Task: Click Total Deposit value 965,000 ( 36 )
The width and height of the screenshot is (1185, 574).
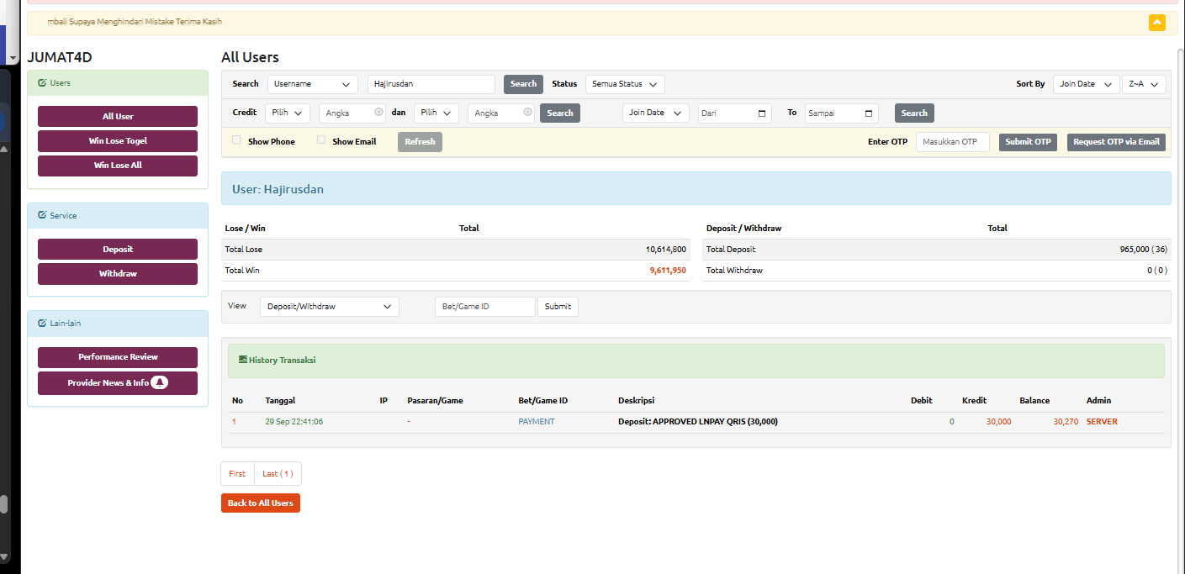Action: [1143, 250]
